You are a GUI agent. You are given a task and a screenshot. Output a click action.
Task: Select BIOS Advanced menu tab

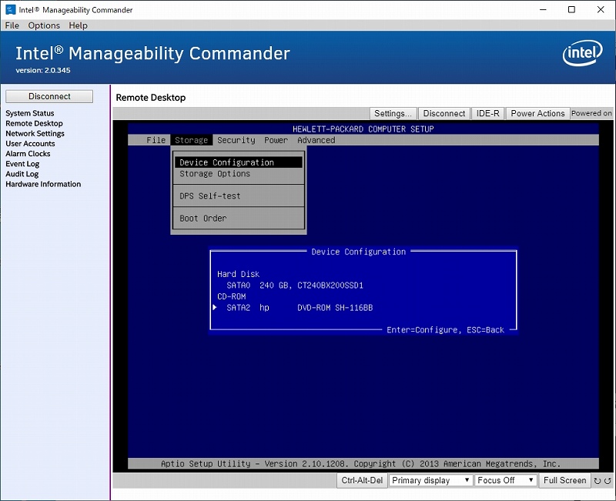[x=316, y=140]
